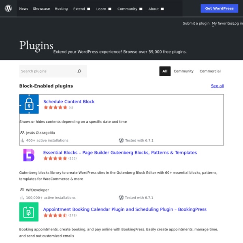Screen dimensions: 243x243
Task: Expand the Extend submenu
Action: (89, 9)
